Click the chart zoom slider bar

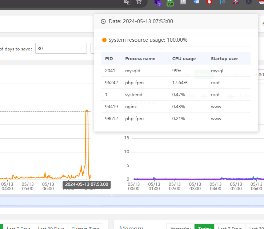(x=132, y=201)
